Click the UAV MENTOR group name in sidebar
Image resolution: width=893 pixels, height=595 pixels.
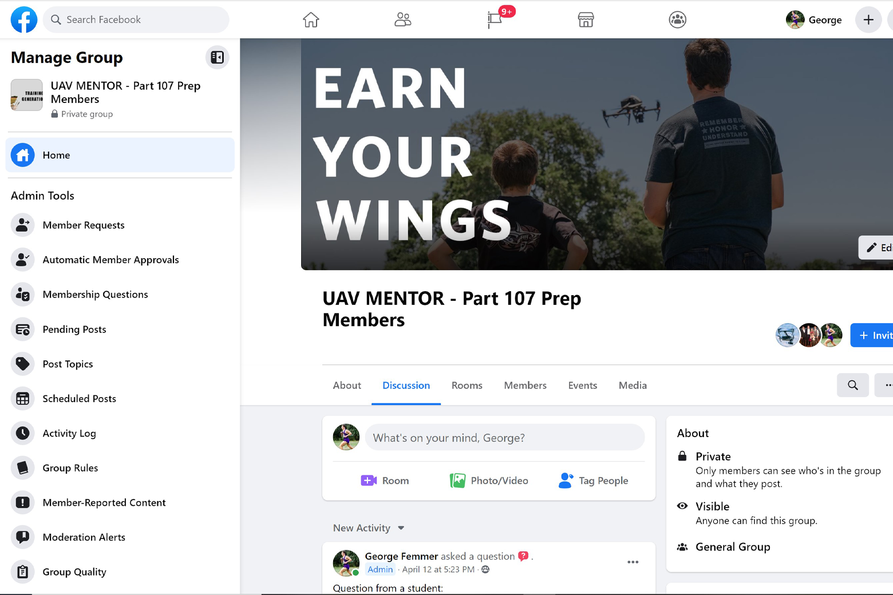pos(125,92)
